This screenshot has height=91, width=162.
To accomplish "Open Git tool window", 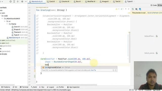I will (x=15, y=87).
